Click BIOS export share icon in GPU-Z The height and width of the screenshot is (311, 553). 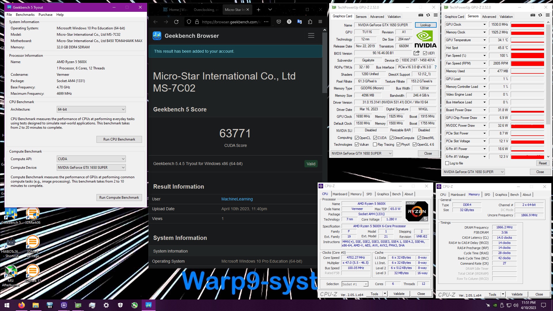(x=416, y=53)
